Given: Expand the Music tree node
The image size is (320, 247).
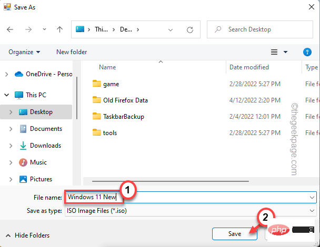Looking at the screenshot, I should tap(11, 162).
